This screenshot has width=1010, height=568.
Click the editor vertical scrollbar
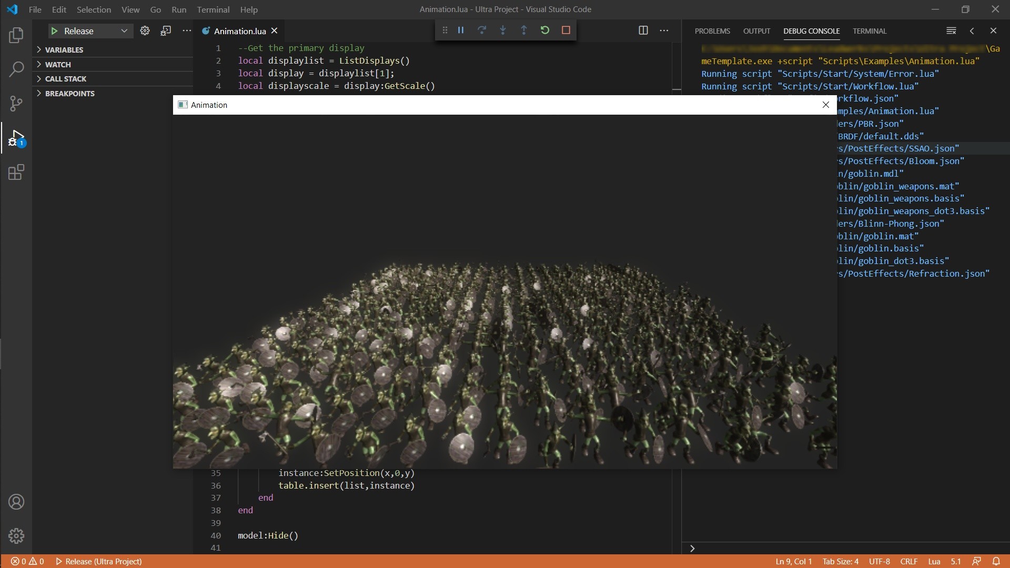pos(676,89)
